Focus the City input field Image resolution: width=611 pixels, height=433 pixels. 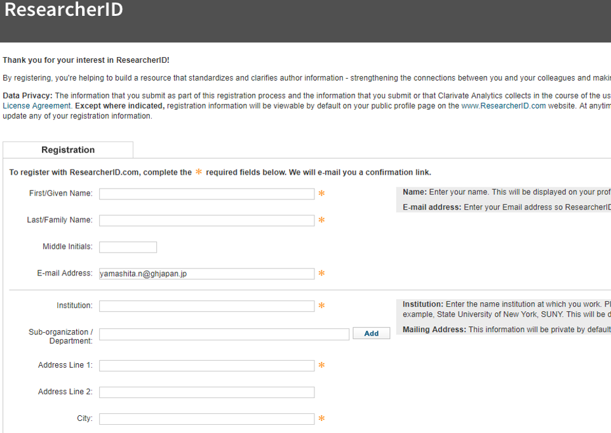click(206, 419)
